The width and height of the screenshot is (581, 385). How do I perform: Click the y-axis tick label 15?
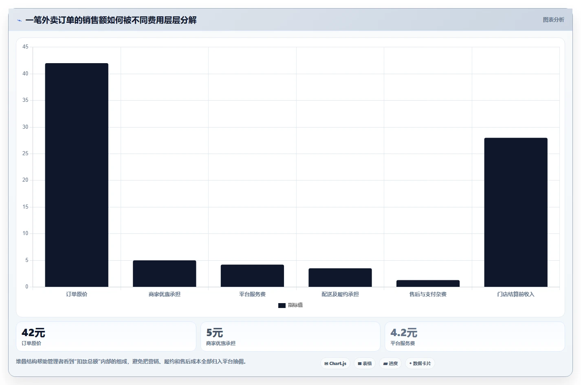tap(25, 207)
